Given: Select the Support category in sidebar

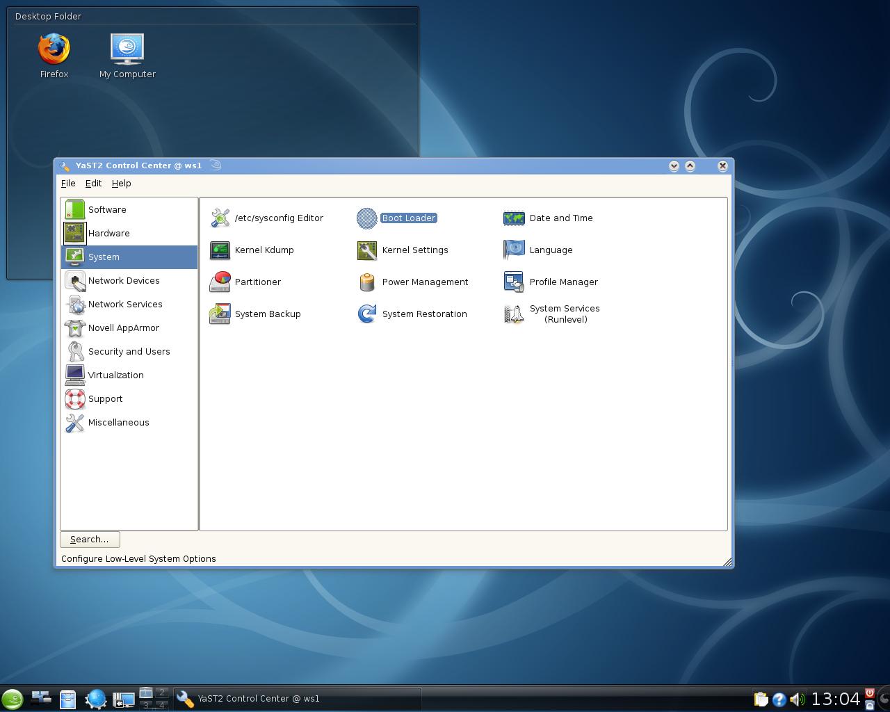Looking at the screenshot, I should [129, 398].
